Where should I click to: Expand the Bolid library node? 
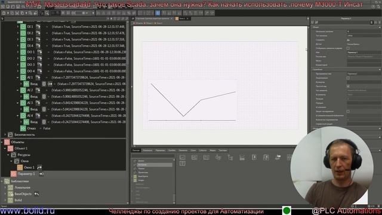click(x=5, y=201)
